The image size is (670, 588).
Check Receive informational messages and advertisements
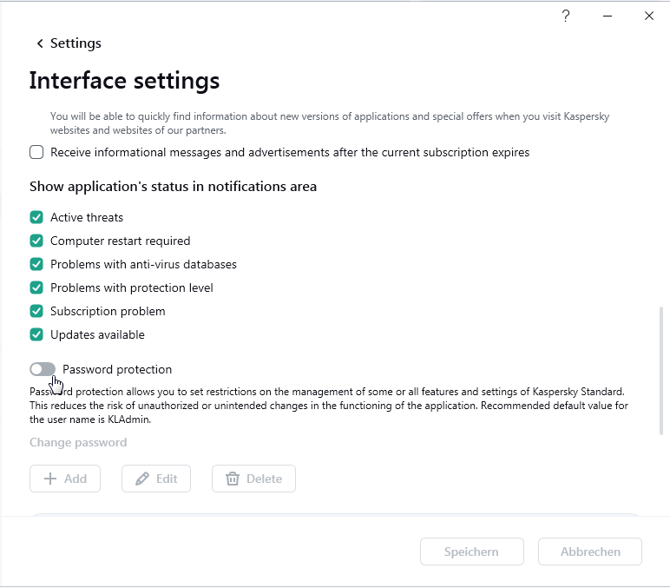tap(36, 152)
